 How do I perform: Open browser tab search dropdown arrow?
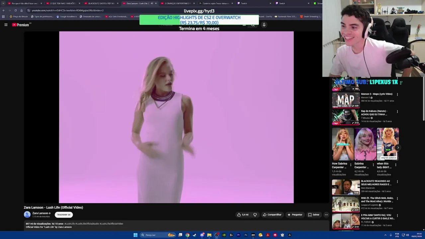3,3
